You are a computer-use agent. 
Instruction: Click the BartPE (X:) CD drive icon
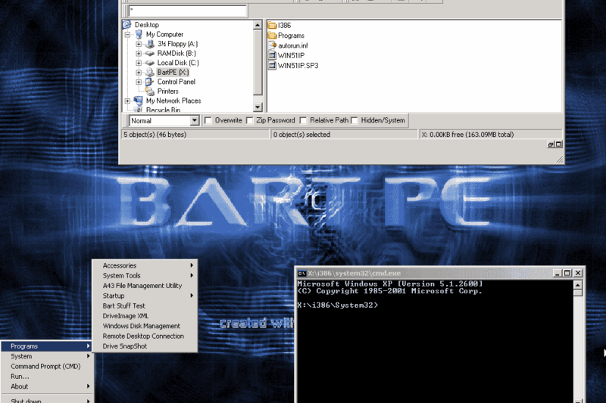pos(149,72)
